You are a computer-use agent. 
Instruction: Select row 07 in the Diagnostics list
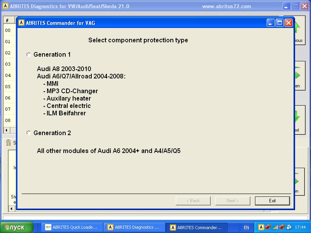9,109
